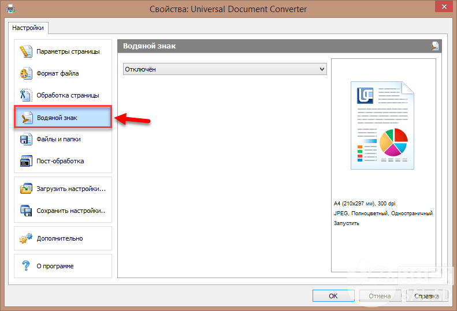Click the Водяной знак stamp icon

pos(26,118)
